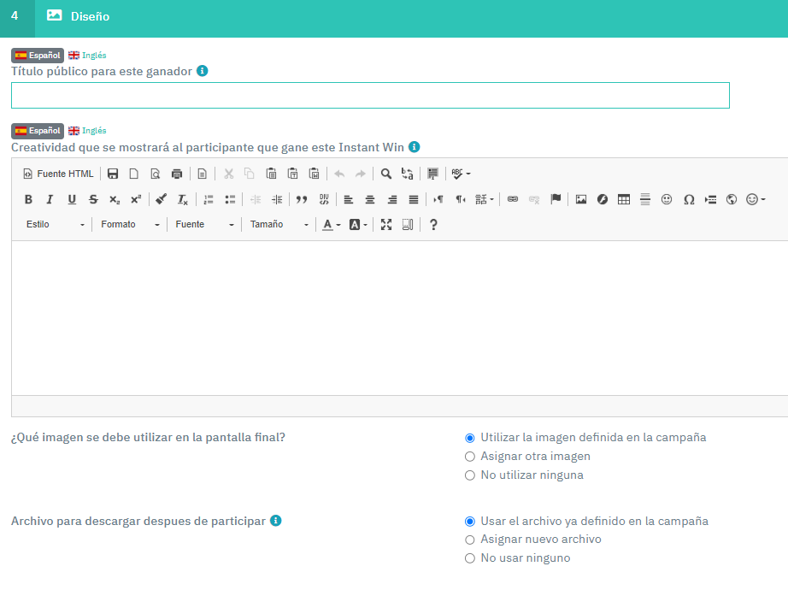This screenshot has width=788, height=590.
Task: Toggle italic formatting
Action: 50,200
